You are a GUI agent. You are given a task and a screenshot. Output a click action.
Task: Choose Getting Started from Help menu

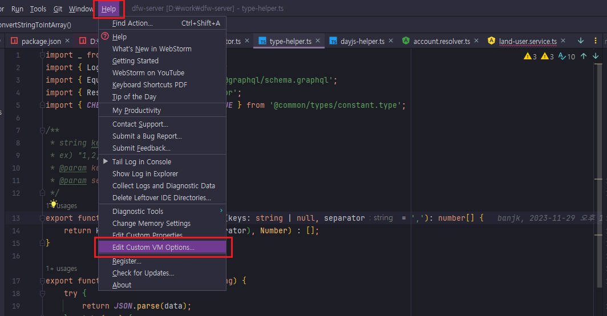(162, 61)
